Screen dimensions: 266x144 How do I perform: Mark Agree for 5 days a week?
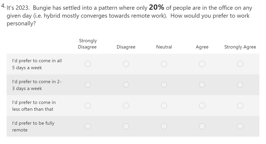tap(202, 64)
